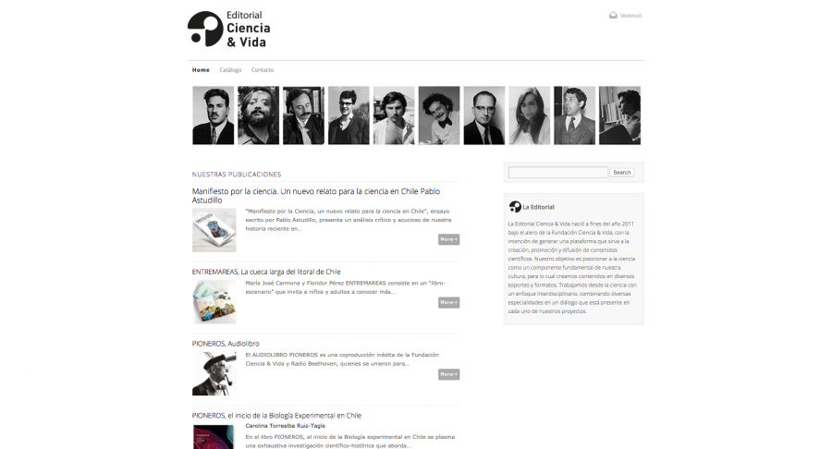
Task: Open the Webmail envelope icon
Action: 613,16
